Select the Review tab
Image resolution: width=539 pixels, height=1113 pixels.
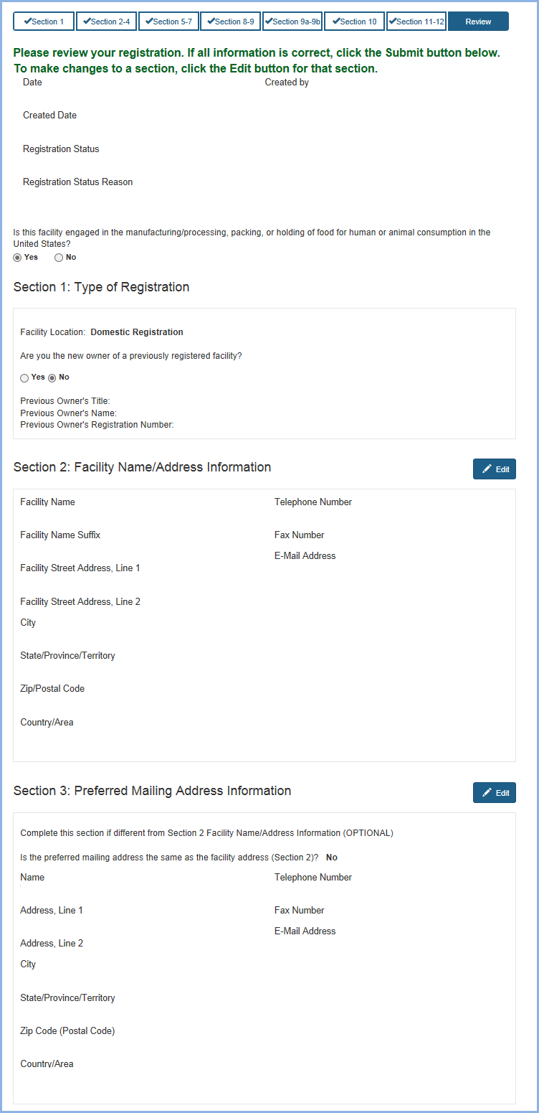pos(478,22)
